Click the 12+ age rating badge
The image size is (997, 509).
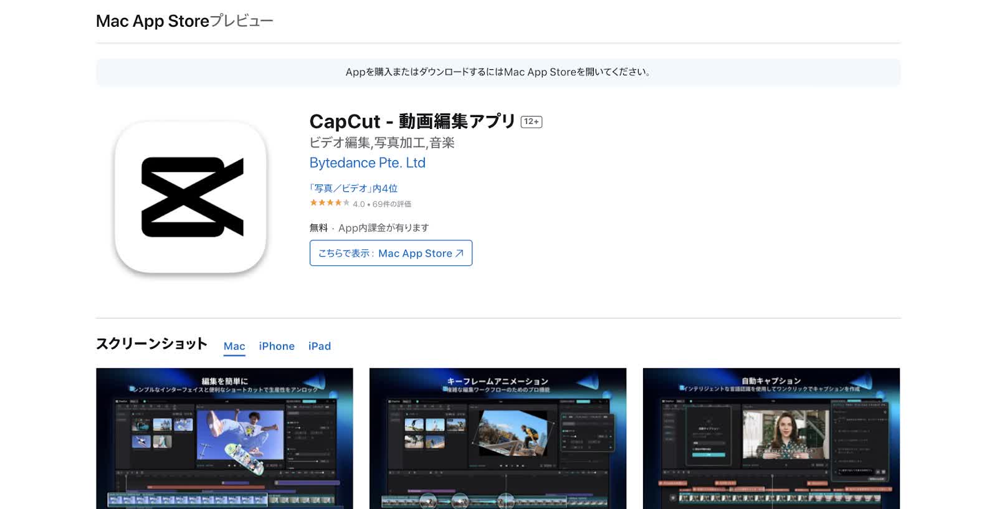pyautogui.click(x=532, y=121)
